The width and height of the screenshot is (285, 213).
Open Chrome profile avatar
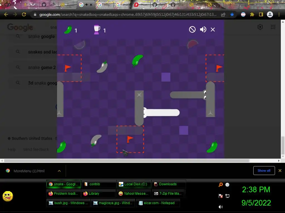tap(270, 14)
